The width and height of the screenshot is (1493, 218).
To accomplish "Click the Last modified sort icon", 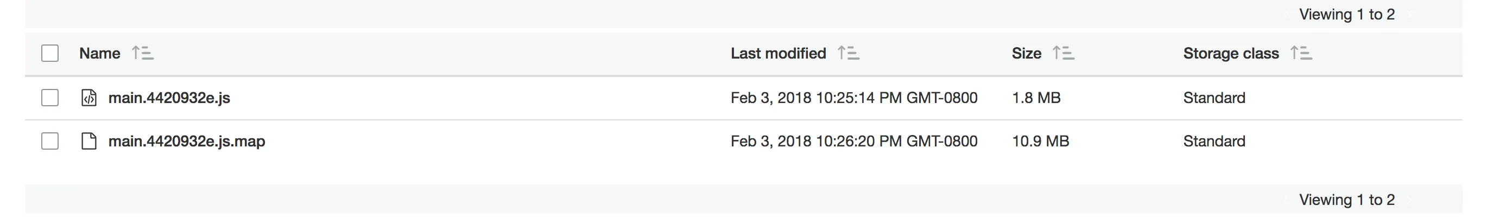I will tap(849, 53).
